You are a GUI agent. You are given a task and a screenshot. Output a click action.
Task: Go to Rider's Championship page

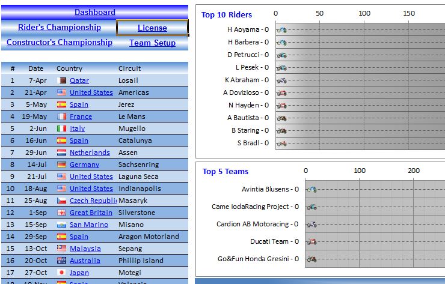60,27
